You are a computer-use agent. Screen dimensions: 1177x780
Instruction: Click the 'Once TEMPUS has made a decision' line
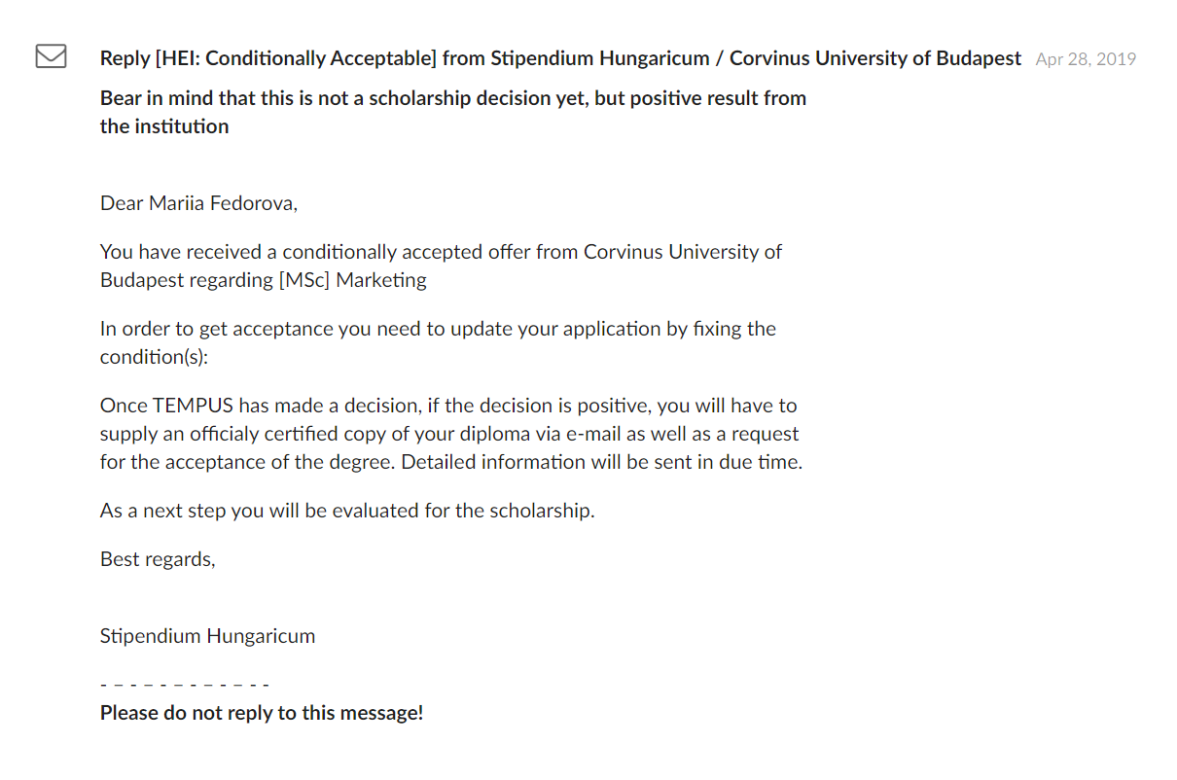click(448, 405)
